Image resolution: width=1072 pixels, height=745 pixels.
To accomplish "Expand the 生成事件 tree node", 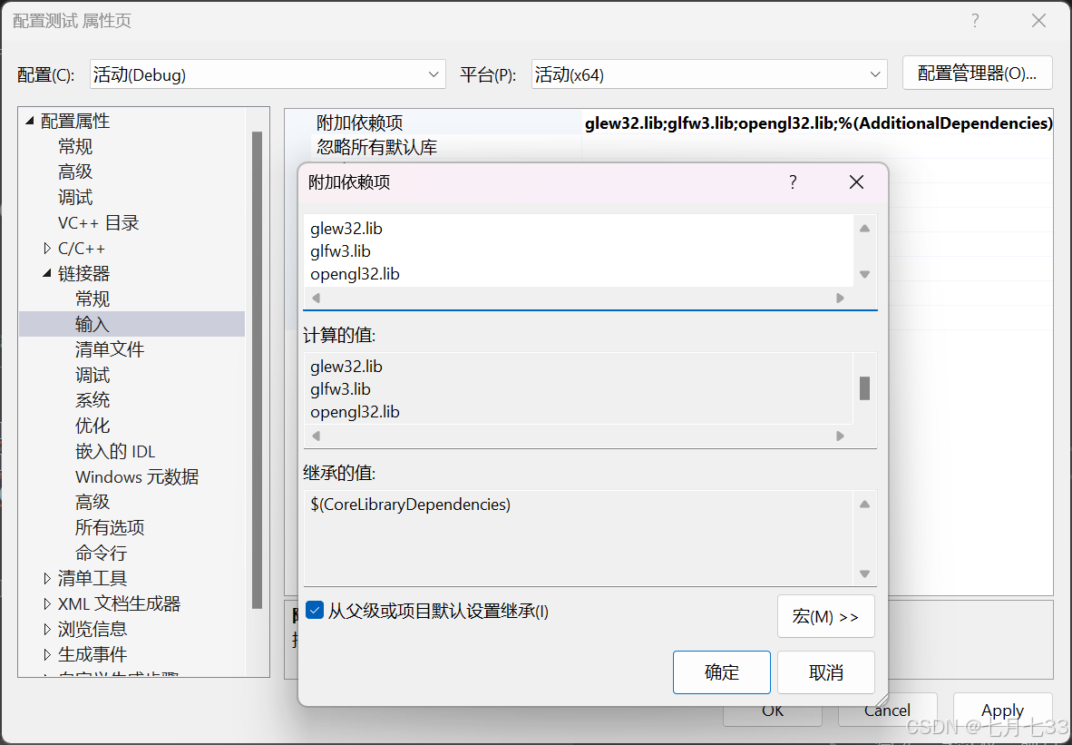I will pos(47,653).
